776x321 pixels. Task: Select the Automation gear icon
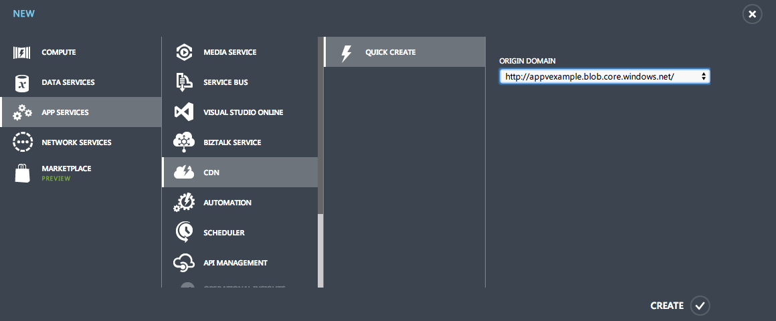pyautogui.click(x=184, y=203)
